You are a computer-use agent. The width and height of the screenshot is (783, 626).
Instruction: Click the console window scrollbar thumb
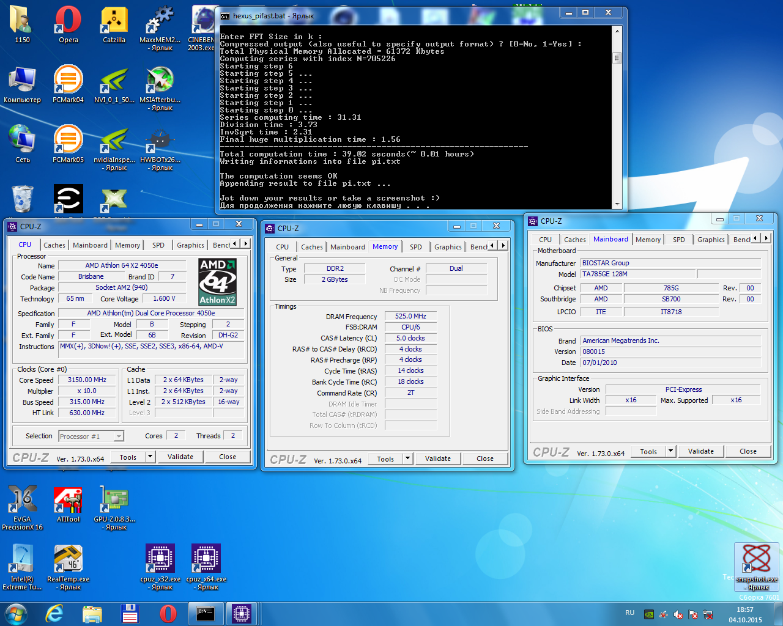click(x=617, y=58)
